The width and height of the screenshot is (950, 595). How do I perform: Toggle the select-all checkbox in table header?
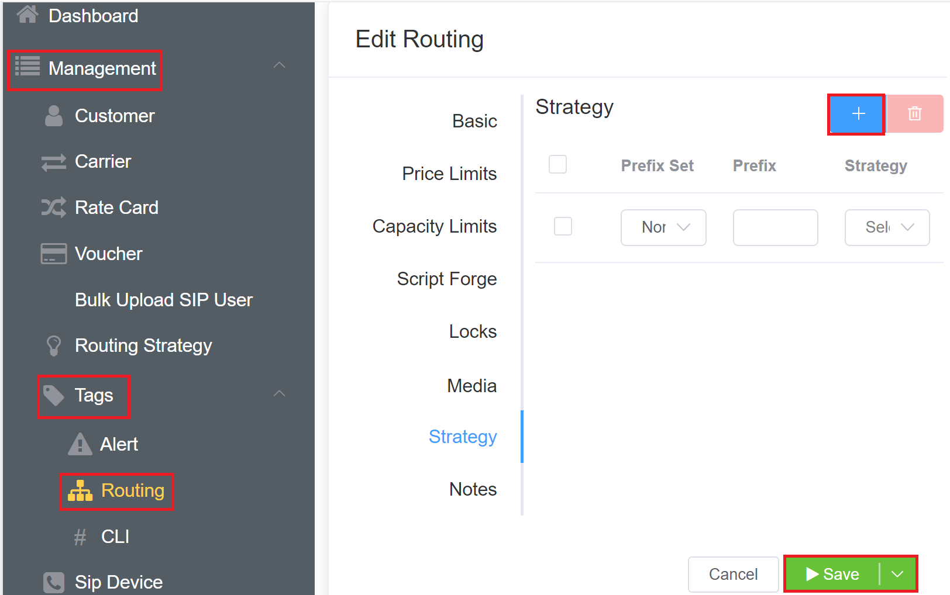pyautogui.click(x=557, y=165)
